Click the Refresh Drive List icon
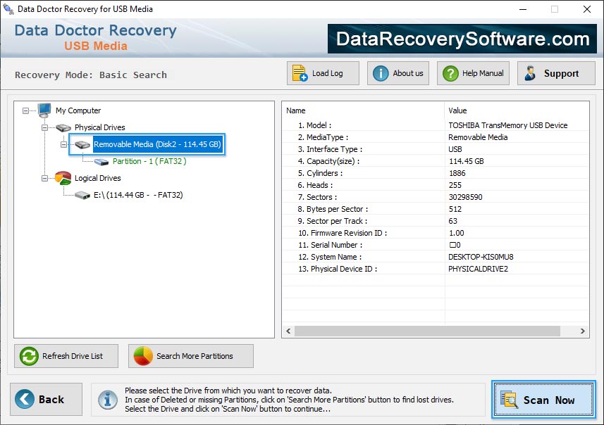This screenshot has width=604, height=425. coord(28,356)
